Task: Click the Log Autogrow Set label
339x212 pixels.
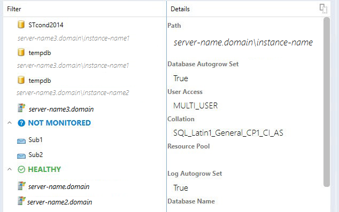Action: (x=195, y=174)
